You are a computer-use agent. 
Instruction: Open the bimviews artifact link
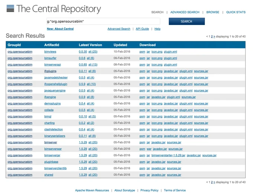50,52
